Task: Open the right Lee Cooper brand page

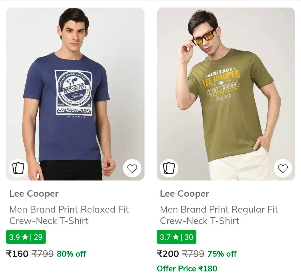Action: pyautogui.click(x=185, y=193)
